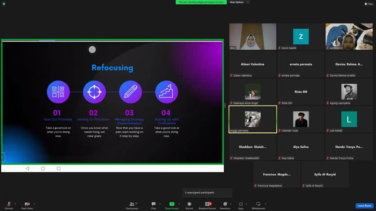Select the auliya ashri video tile
The width and height of the screenshot is (376, 211).
click(x=349, y=36)
